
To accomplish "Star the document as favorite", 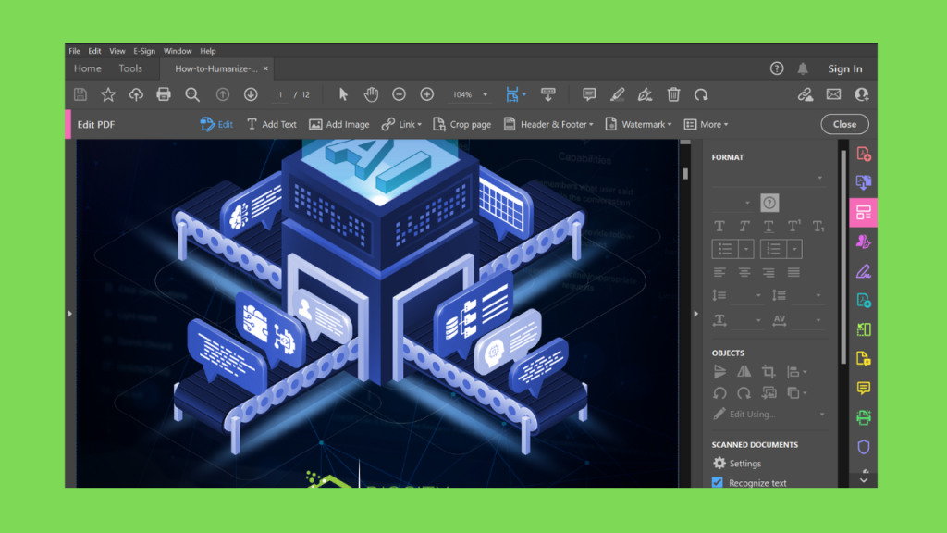I will pyautogui.click(x=108, y=94).
